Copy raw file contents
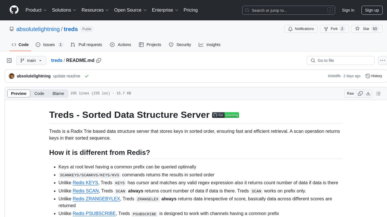This screenshot has width=387, height=217. pyautogui.click(x=361, y=93)
